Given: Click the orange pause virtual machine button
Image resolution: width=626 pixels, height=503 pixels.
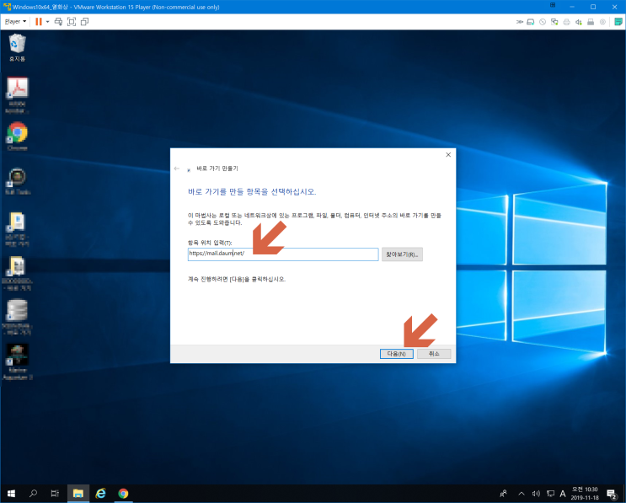Looking at the screenshot, I should (x=38, y=22).
